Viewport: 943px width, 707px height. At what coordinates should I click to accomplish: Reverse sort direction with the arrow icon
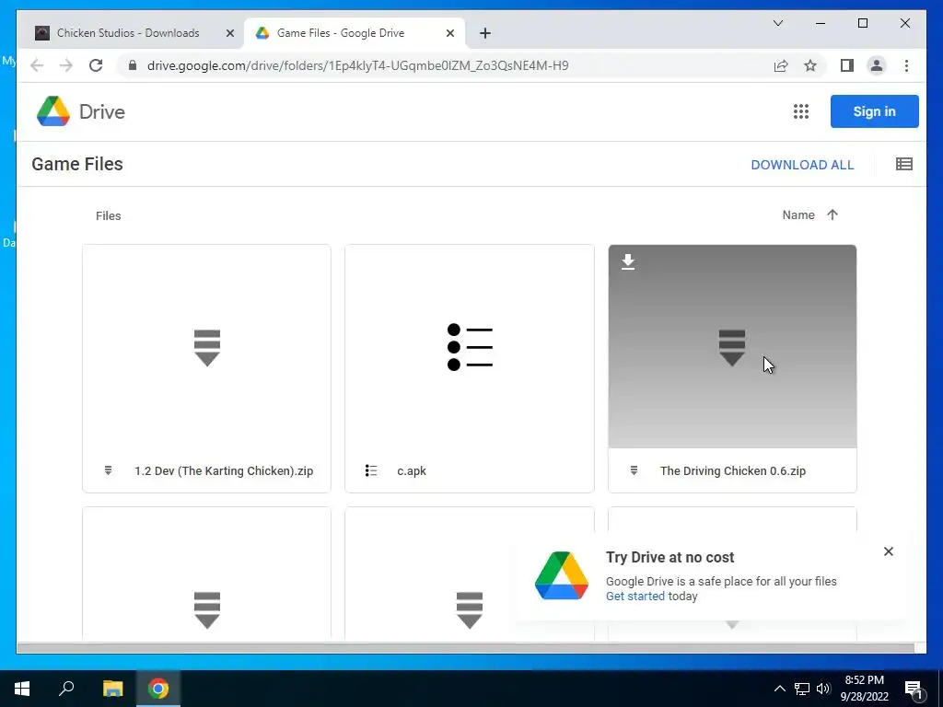tap(832, 214)
